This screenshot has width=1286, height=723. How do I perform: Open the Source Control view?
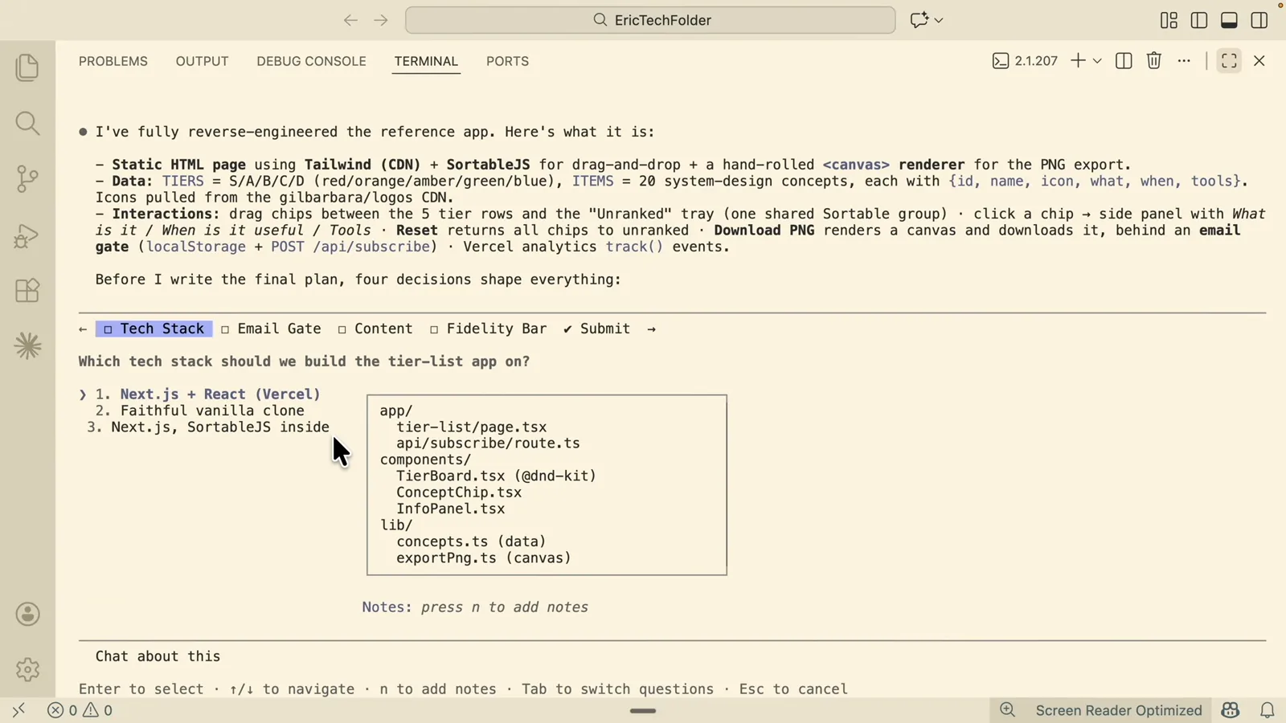point(27,178)
